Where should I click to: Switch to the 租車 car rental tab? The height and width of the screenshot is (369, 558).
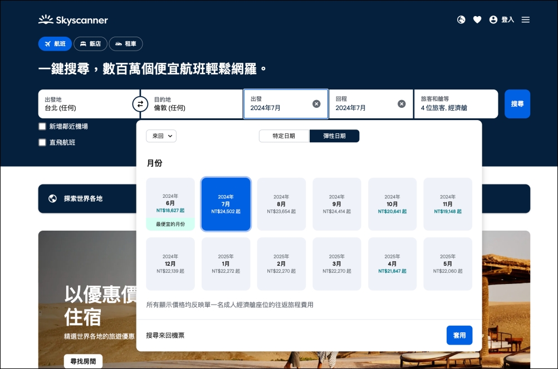pyautogui.click(x=126, y=44)
